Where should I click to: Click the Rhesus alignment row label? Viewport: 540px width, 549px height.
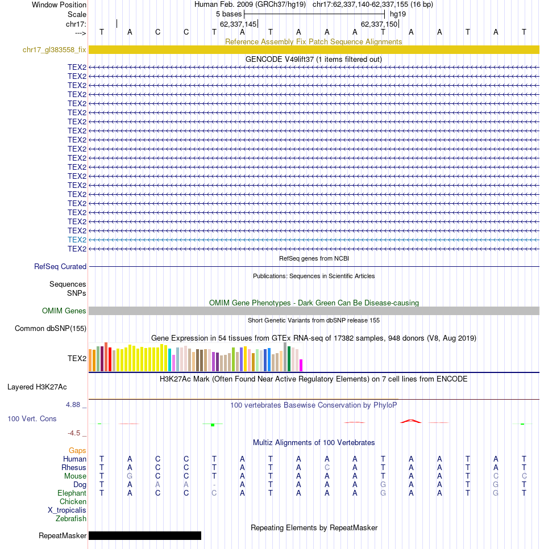74,467
